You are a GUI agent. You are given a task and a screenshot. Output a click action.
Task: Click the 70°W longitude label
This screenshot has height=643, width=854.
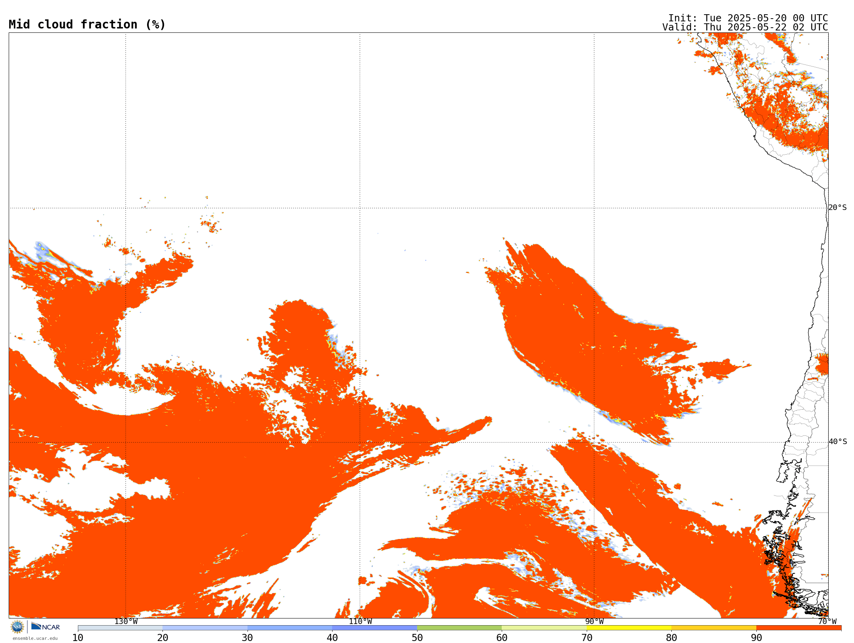827,622
